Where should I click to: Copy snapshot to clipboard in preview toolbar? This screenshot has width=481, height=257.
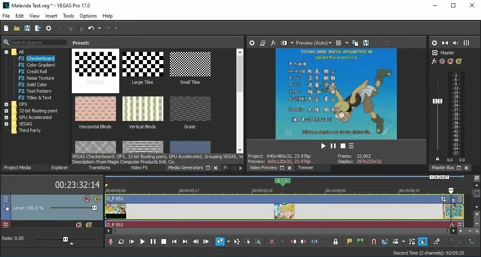pyautogui.click(x=355, y=43)
